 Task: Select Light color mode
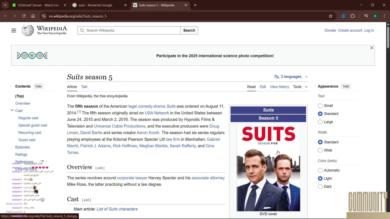pyautogui.click(x=320, y=179)
